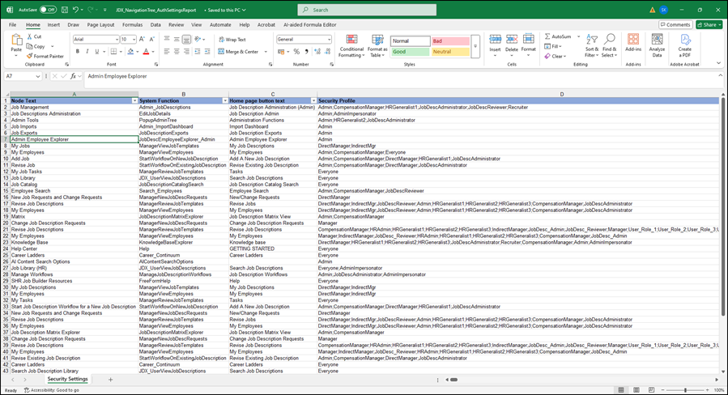728x395 pixels.
Task: Switch to Page Break Preview view
Action: [x=651, y=390]
